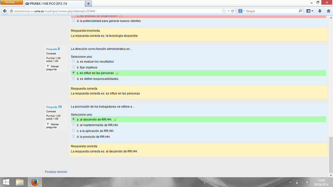Viewport: 333px width, 187px height.
Task: Click the URL address bar field
Action: coord(118,11)
